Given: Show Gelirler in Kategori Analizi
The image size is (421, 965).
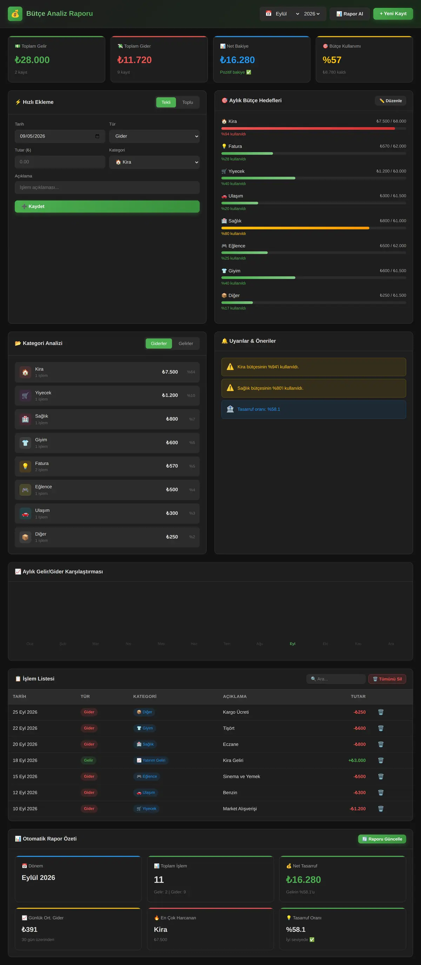Looking at the screenshot, I should pyautogui.click(x=186, y=344).
